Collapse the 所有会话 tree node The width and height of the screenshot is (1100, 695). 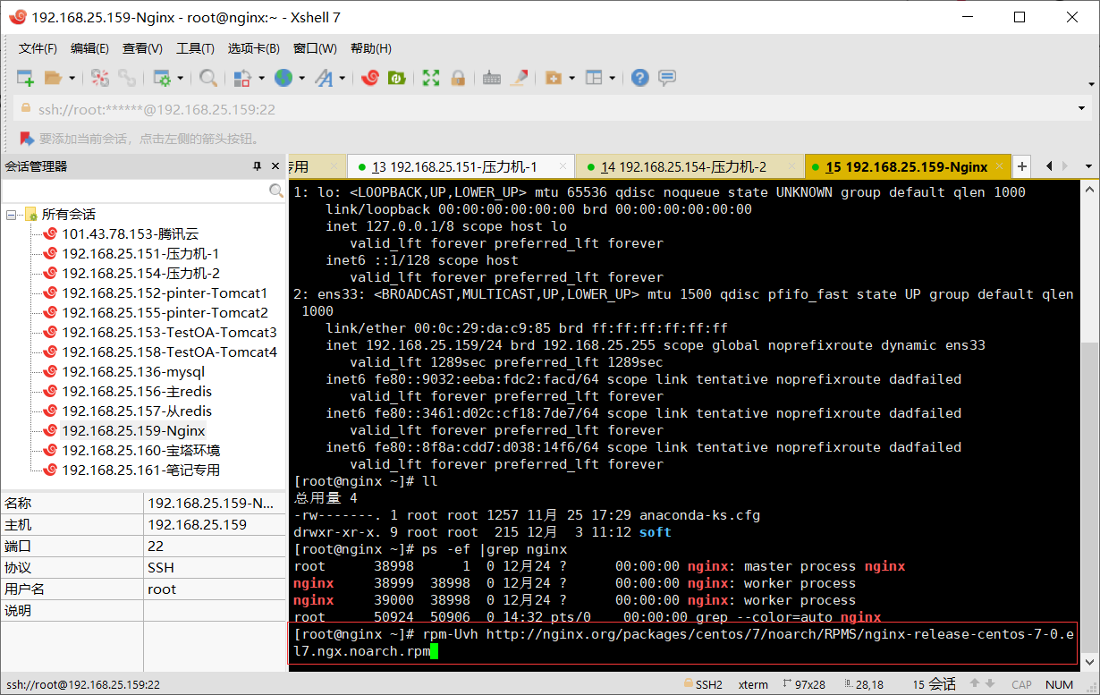pos(12,215)
